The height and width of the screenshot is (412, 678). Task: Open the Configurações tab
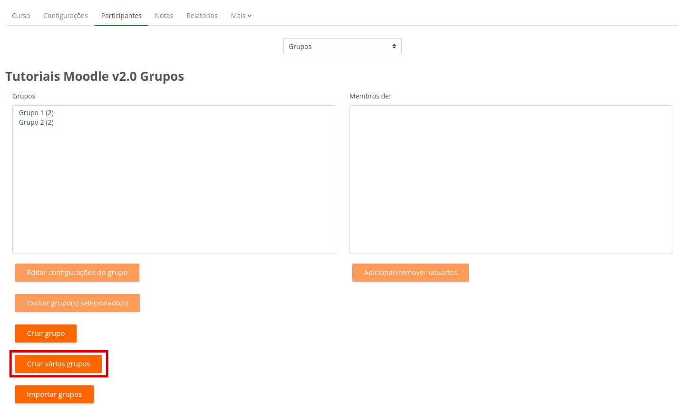(x=66, y=16)
